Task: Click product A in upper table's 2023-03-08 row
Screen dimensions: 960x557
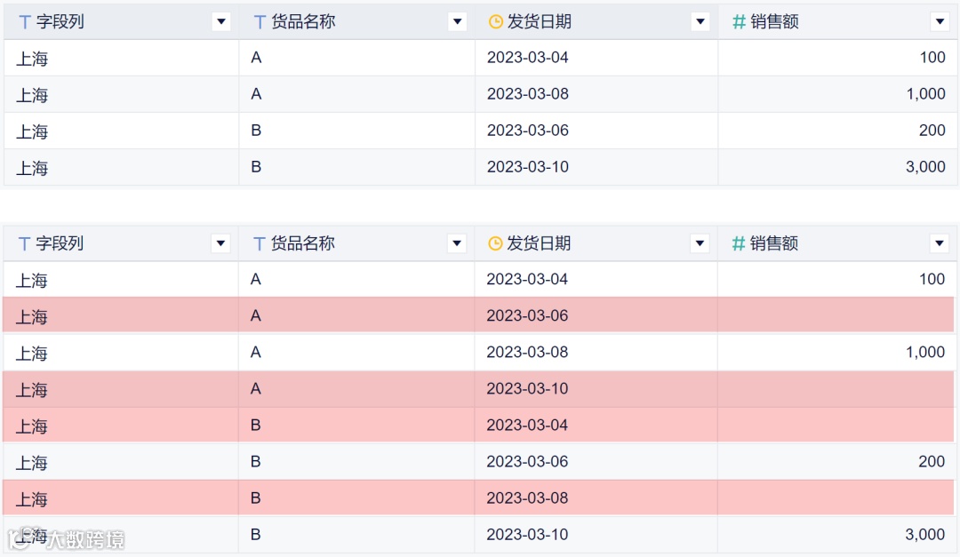Action: 257,94
